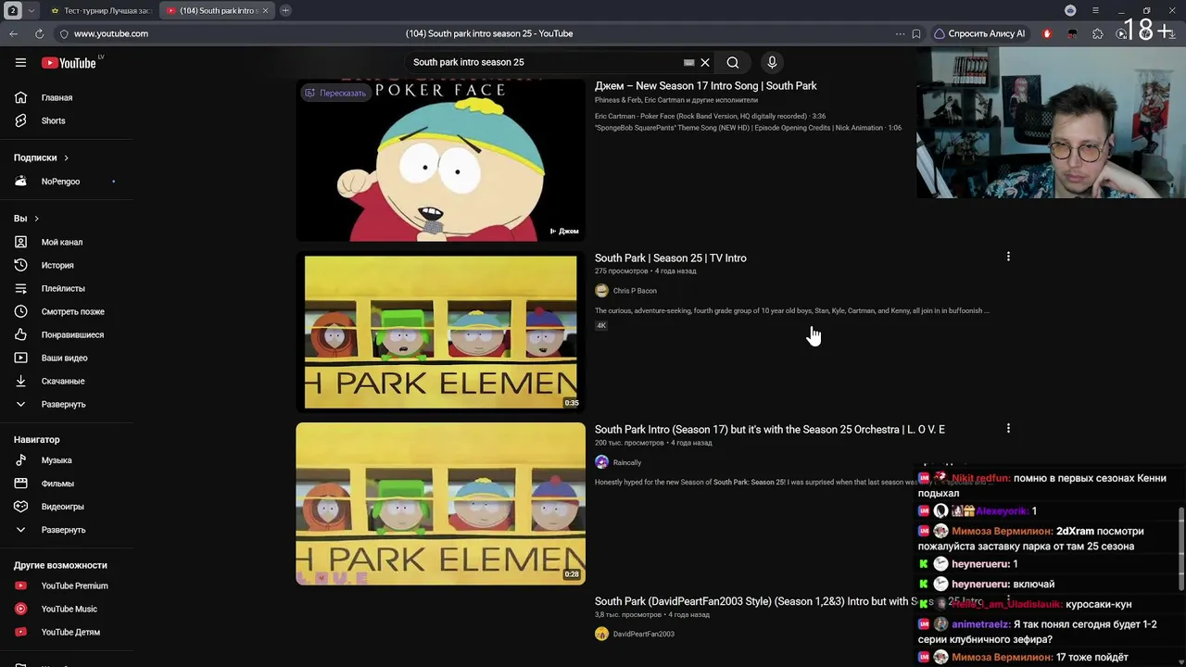The image size is (1186, 667).
Task: Open the browser extensions puzzle icon
Action: click(1098, 33)
